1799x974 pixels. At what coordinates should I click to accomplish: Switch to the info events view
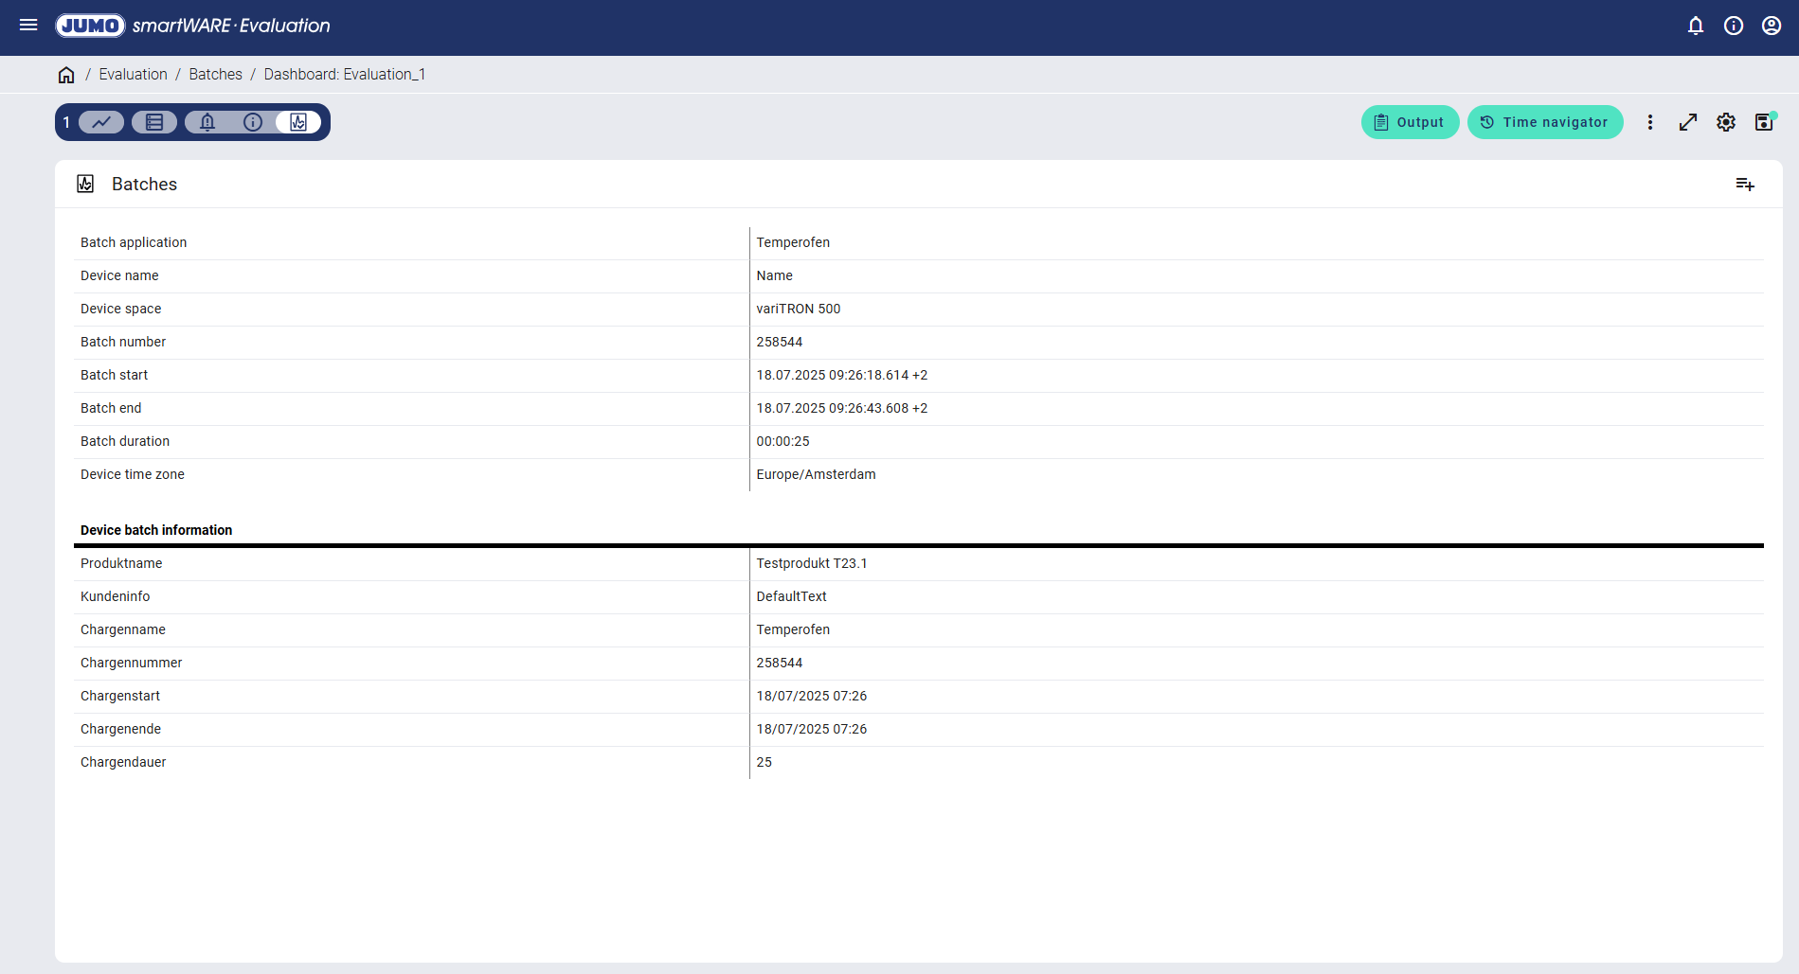tap(253, 122)
